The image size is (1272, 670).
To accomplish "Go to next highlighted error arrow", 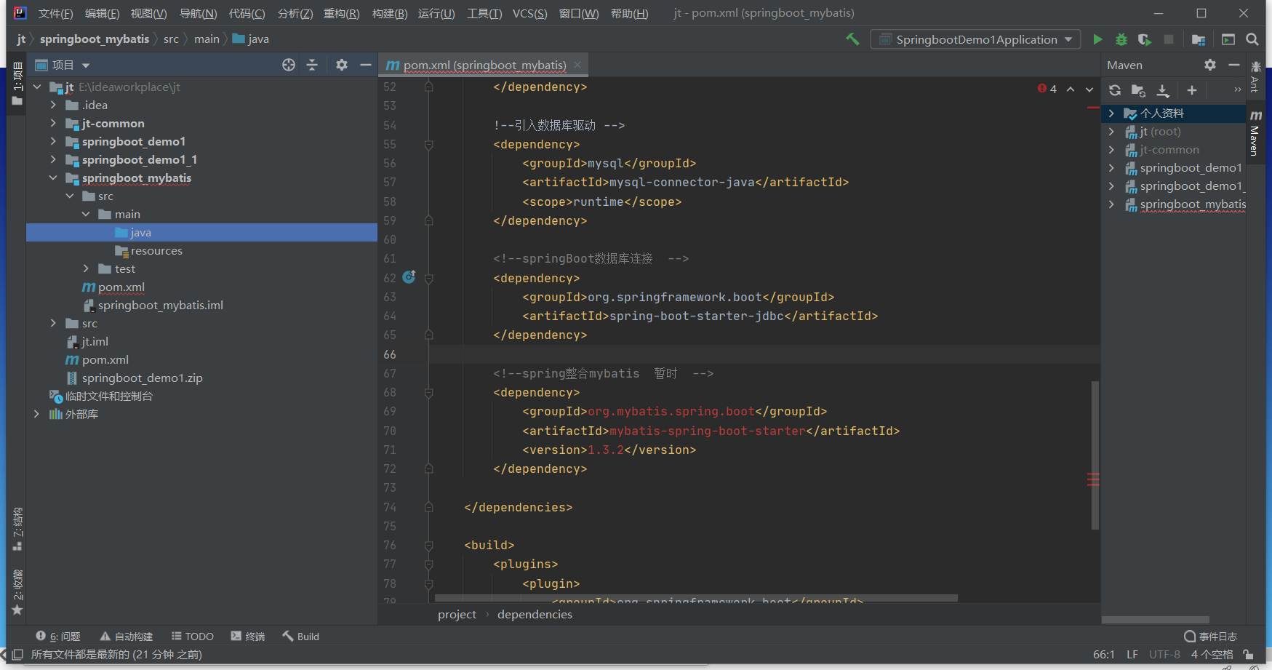I will [x=1089, y=89].
